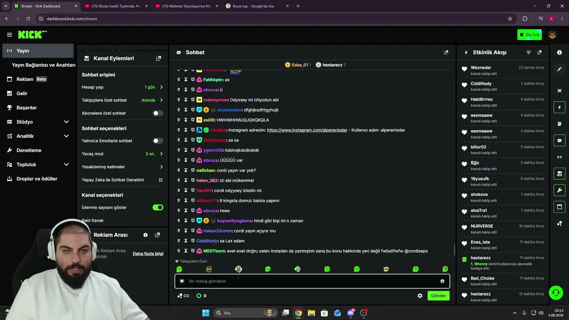Click the pencil edit icon in right toolbar

(x=559, y=69)
